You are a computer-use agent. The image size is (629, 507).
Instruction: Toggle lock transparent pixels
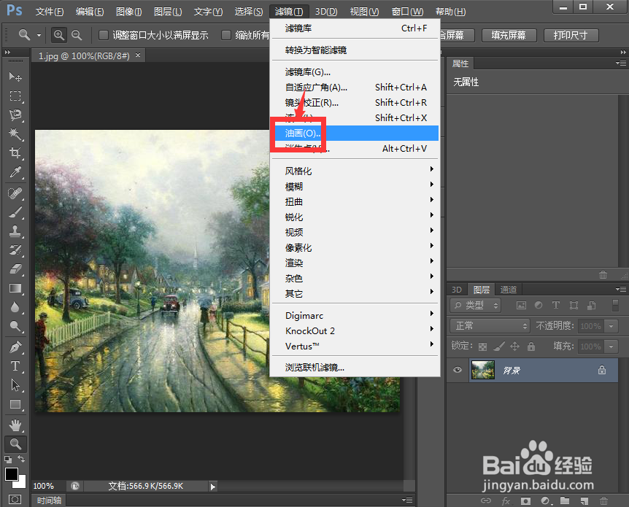(x=483, y=347)
